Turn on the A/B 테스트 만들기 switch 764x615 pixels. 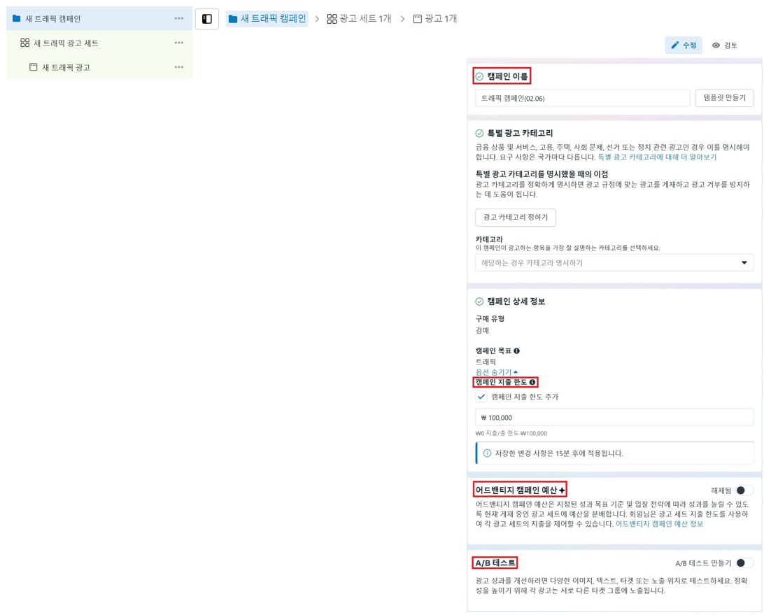click(744, 563)
